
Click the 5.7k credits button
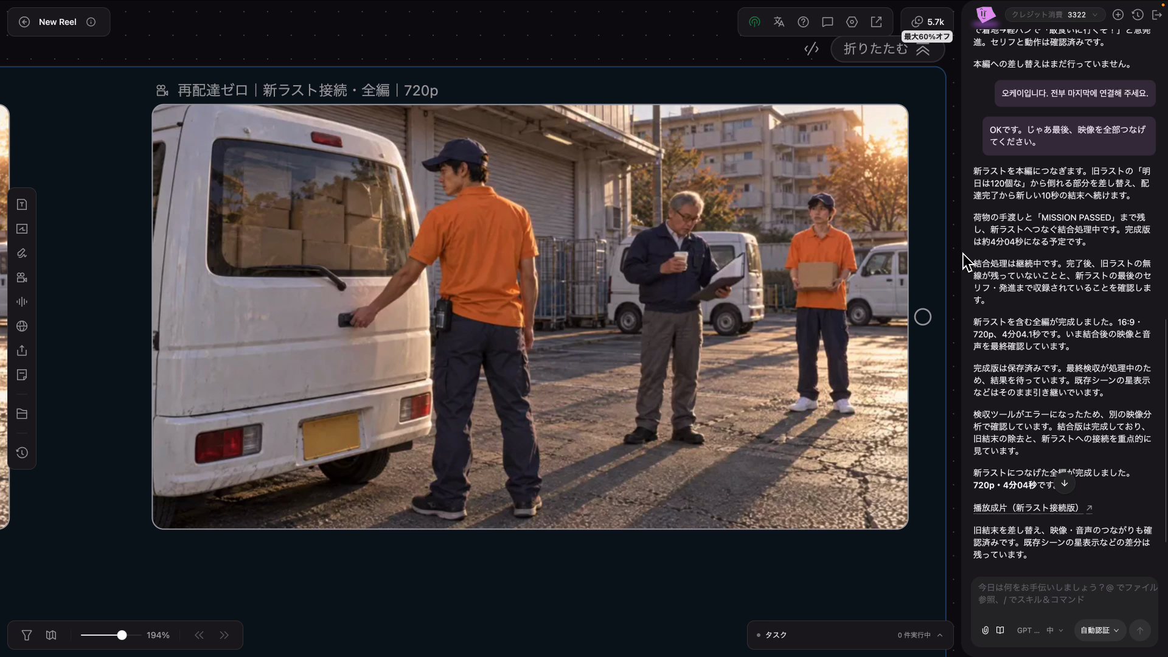[928, 22]
